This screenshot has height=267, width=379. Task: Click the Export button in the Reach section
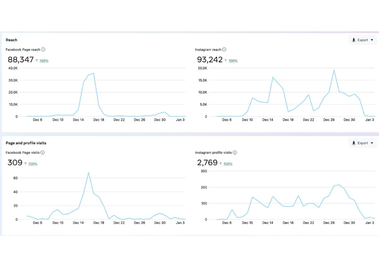[x=362, y=40]
